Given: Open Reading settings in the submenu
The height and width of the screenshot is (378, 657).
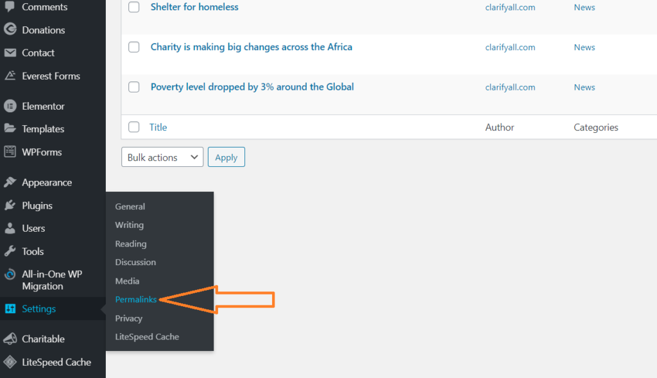Looking at the screenshot, I should pos(131,244).
